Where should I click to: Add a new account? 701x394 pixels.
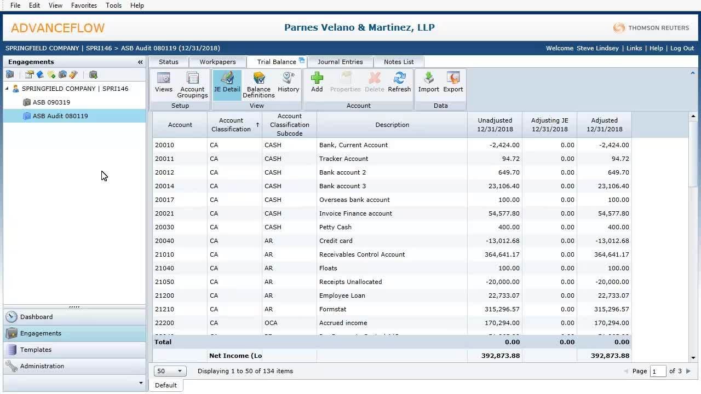click(317, 83)
